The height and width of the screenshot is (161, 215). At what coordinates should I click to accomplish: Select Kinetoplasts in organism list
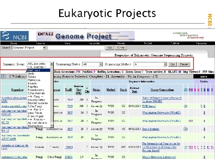(39, 126)
